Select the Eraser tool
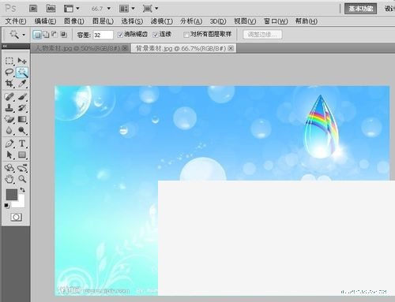Image resolution: width=395 pixels, height=302 pixels. click(9, 119)
